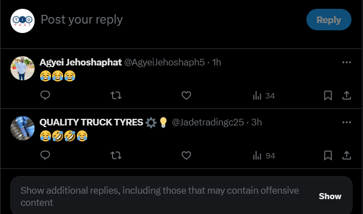This screenshot has height=214, width=363.
Task: Share Agyei Jehoshaphat's reply
Action: (x=347, y=95)
